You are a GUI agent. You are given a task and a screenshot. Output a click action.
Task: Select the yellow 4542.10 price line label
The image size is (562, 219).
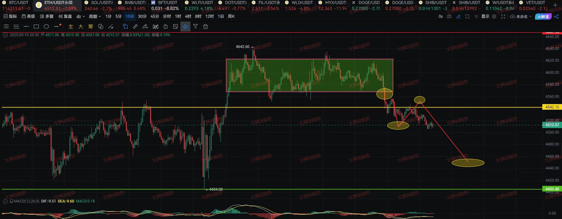(552, 107)
